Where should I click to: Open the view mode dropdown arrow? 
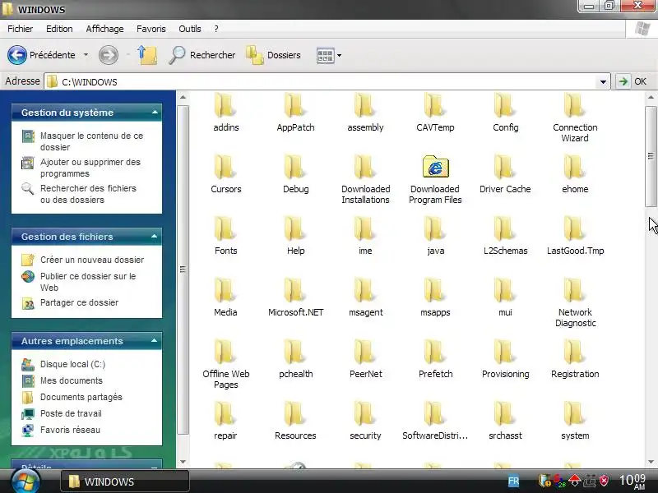[x=339, y=55]
